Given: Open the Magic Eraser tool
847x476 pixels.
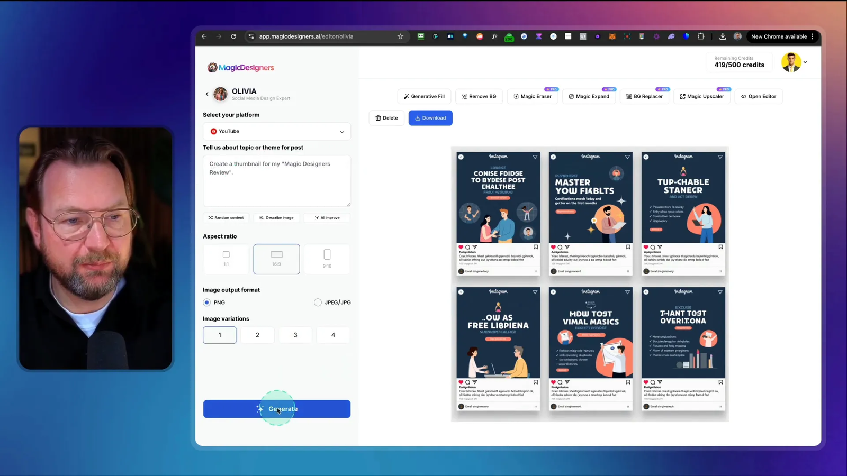Looking at the screenshot, I should tap(533, 96).
